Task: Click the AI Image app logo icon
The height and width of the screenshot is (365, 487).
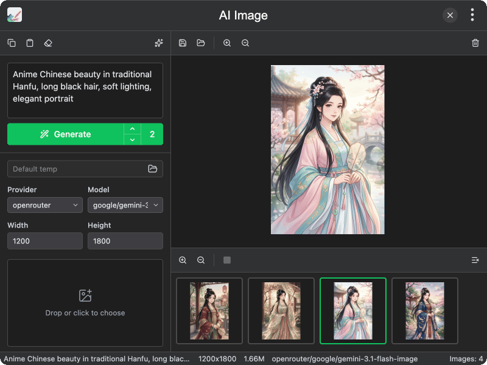Action: click(15, 15)
